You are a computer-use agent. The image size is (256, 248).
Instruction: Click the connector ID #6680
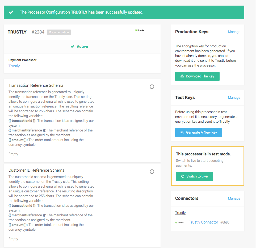click(225, 222)
